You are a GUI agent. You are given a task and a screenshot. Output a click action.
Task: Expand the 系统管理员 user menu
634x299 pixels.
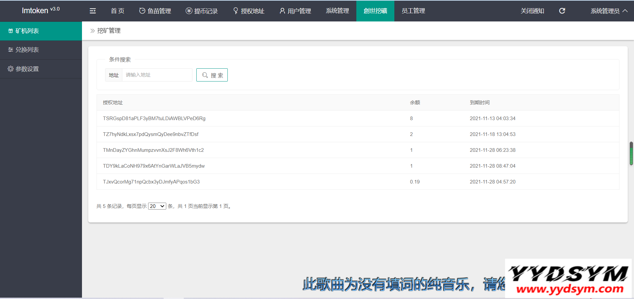click(609, 11)
